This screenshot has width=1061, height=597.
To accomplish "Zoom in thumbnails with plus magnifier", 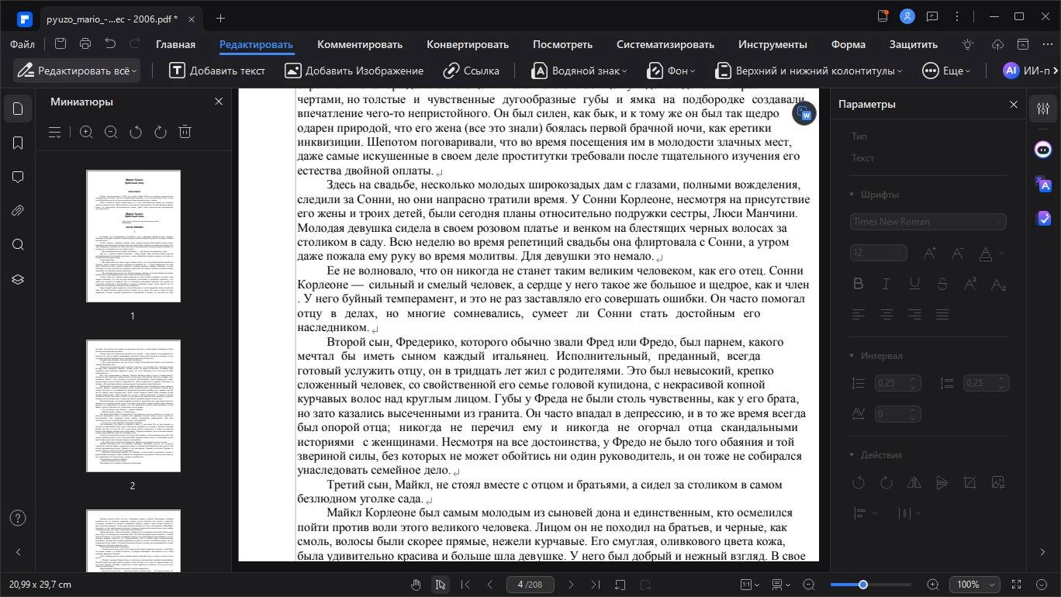I will pos(86,133).
